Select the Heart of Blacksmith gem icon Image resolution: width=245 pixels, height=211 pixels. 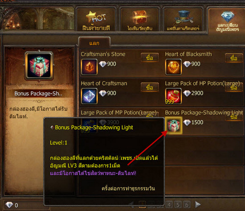(173, 67)
